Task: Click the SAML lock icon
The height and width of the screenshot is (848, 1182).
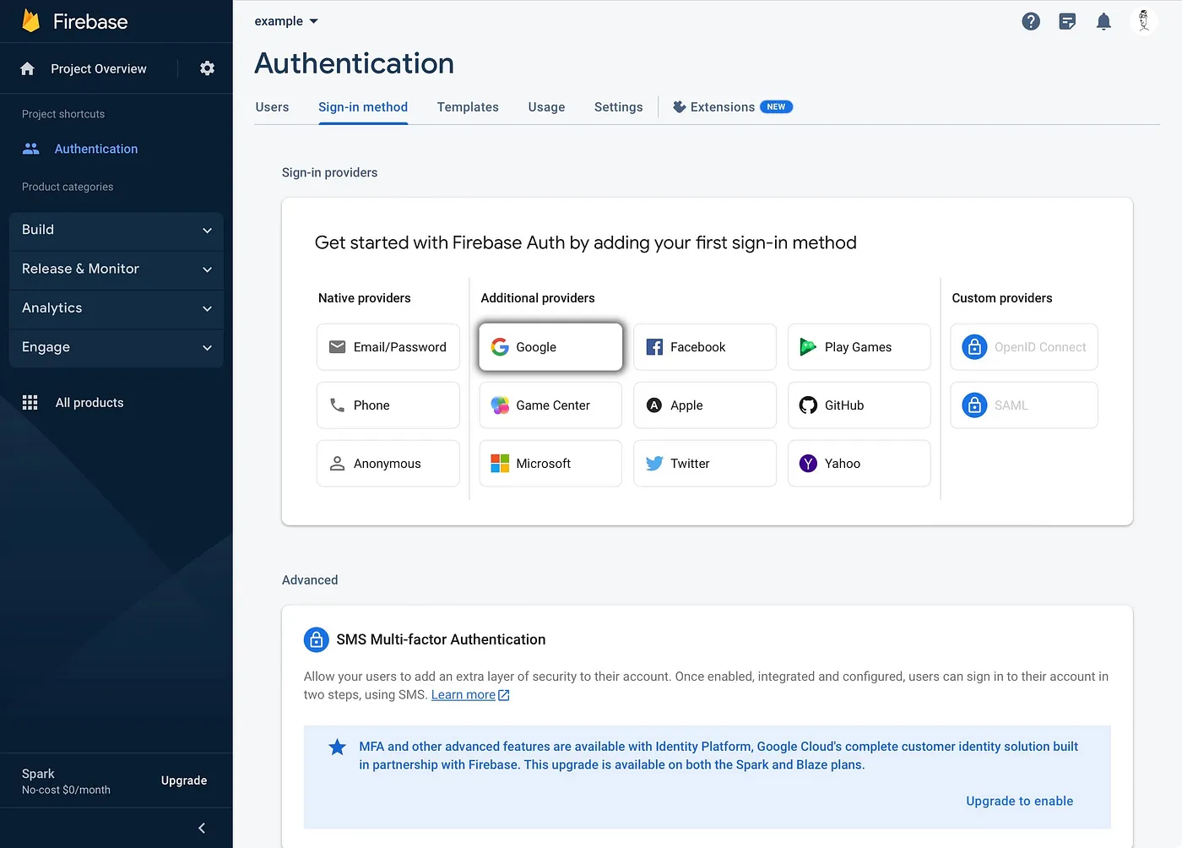Action: [x=974, y=405]
